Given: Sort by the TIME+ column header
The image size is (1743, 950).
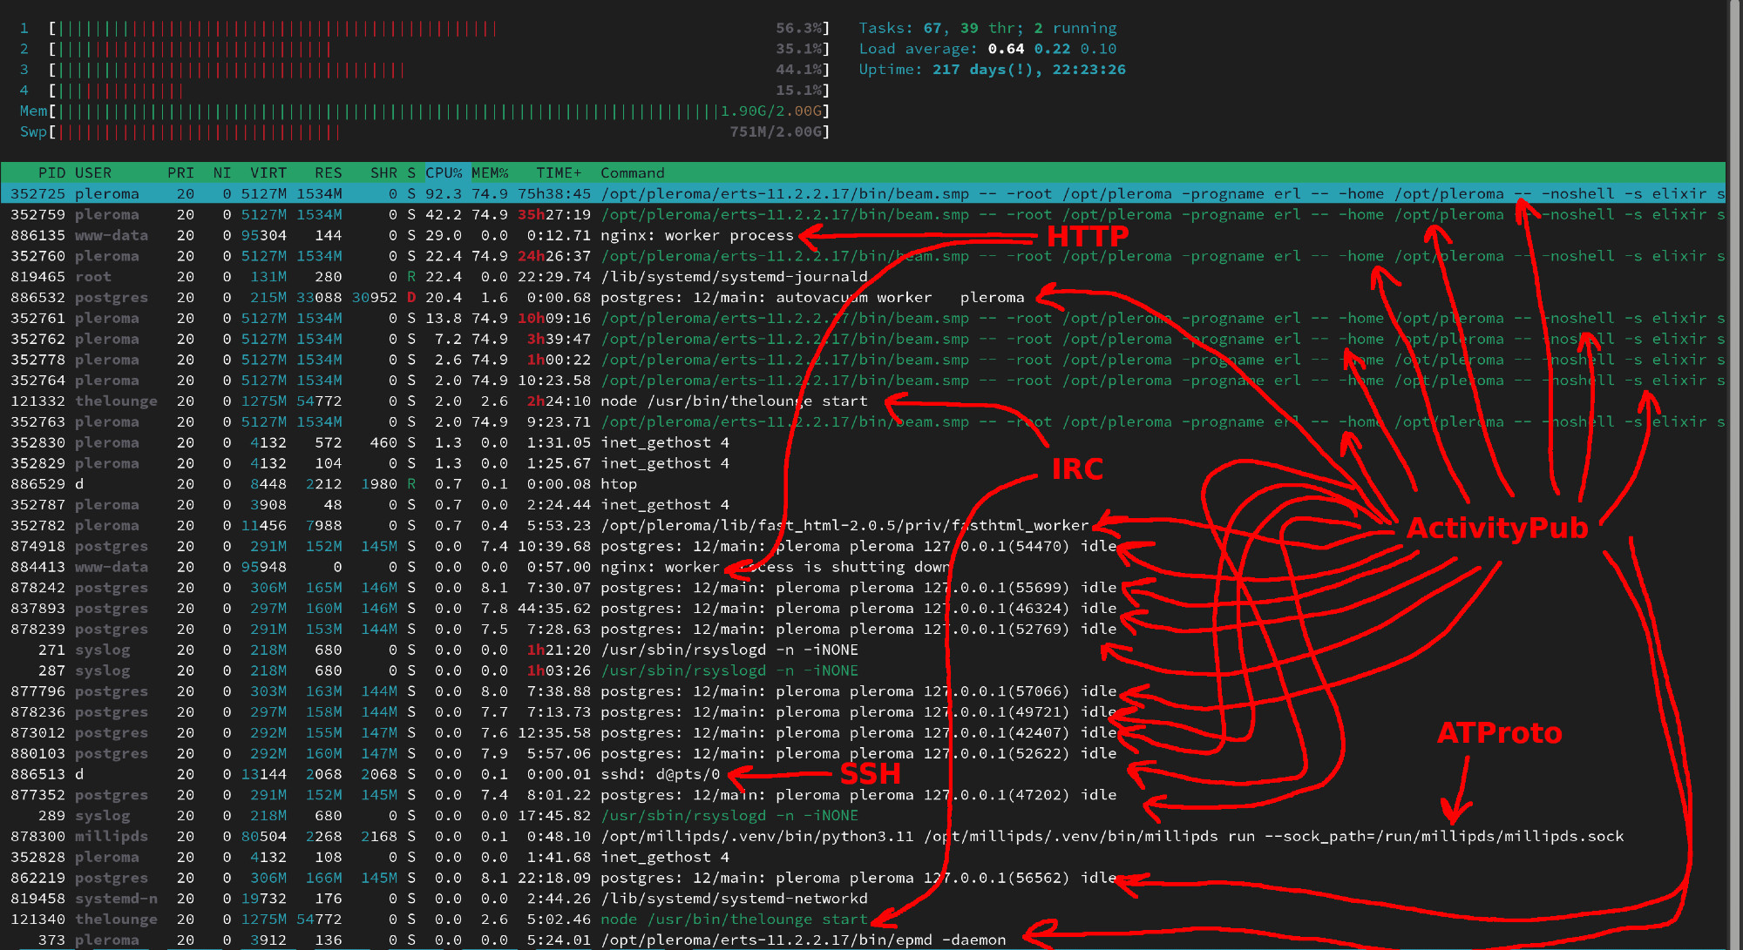Looking at the screenshot, I should point(559,172).
